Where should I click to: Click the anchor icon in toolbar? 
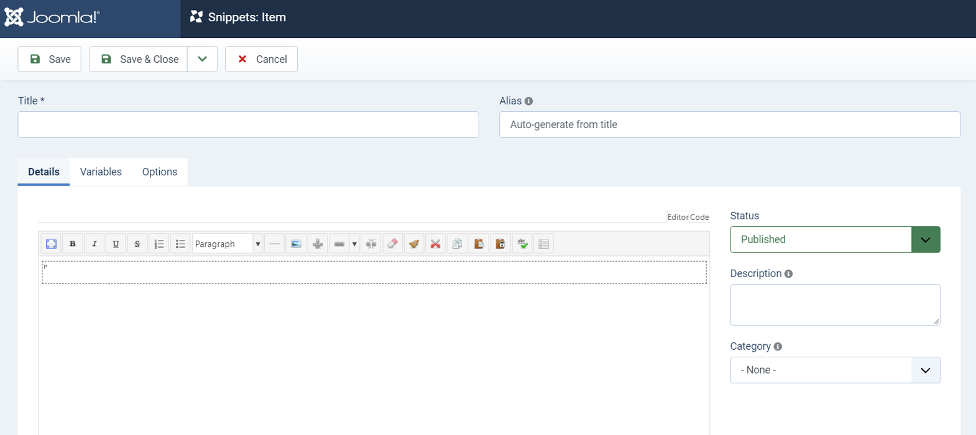click(318, 244)
